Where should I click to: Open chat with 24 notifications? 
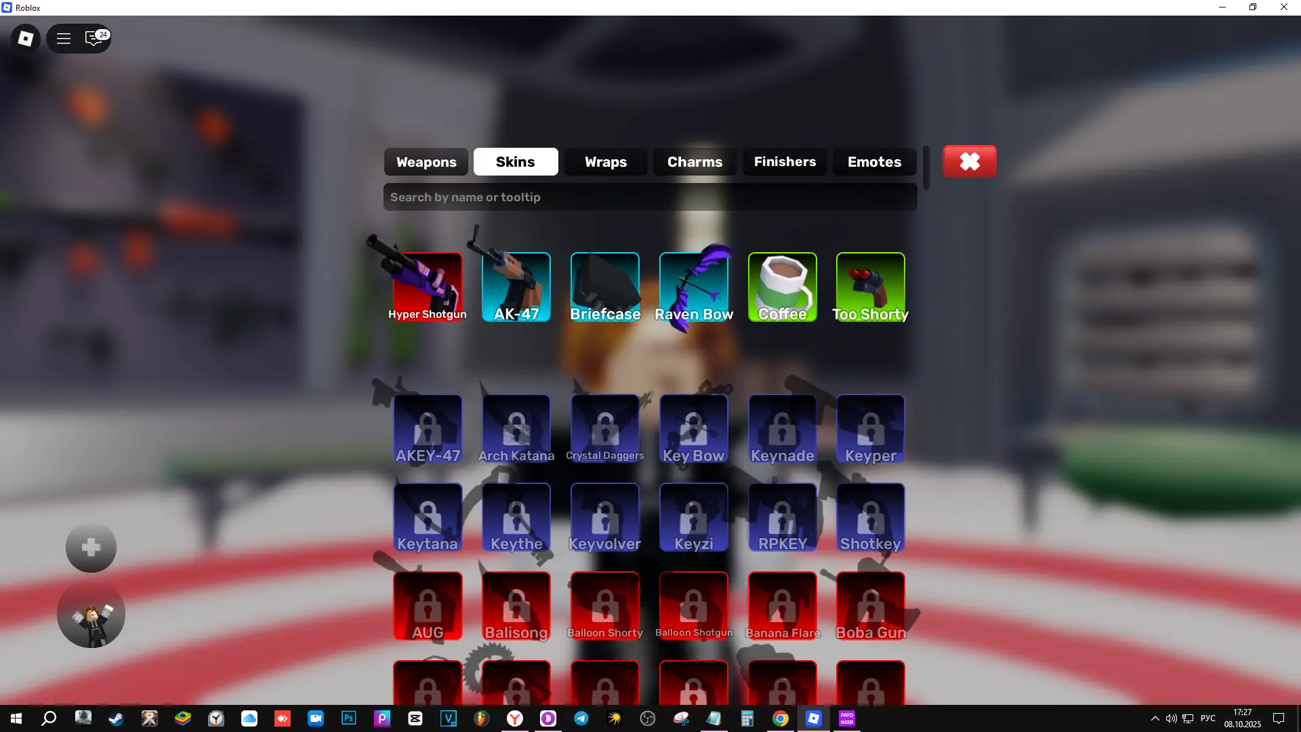pyautogui.click(x=94, y=39)
